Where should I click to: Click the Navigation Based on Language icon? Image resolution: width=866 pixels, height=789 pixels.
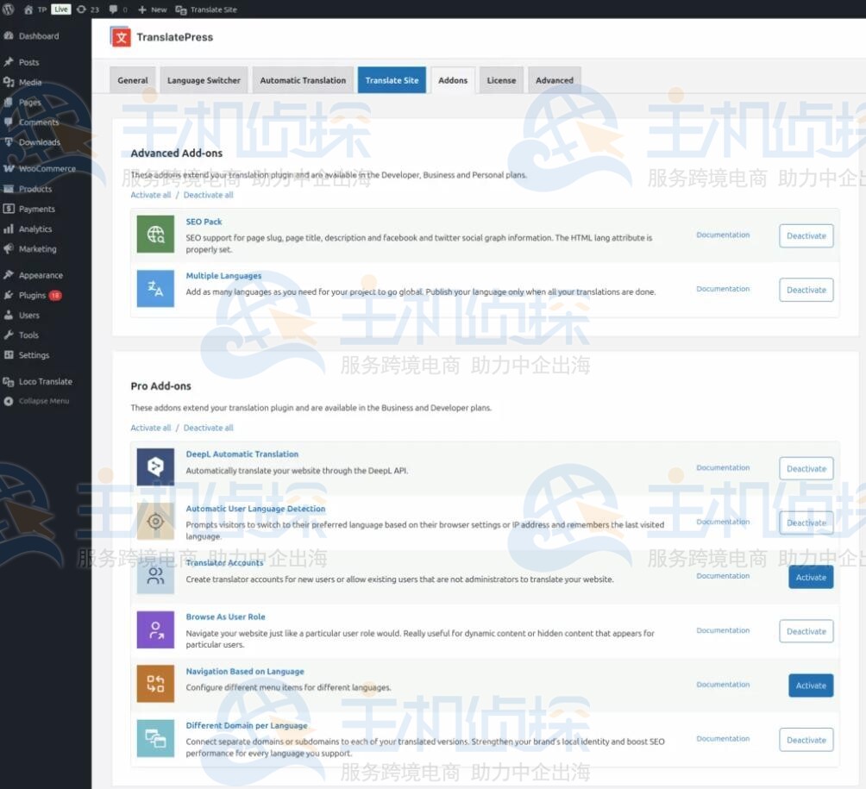click(x=155, y=684)
